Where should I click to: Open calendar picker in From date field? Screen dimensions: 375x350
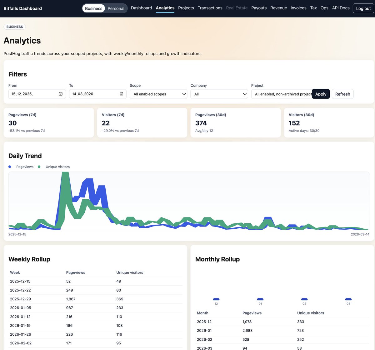[x=61, y=94]
